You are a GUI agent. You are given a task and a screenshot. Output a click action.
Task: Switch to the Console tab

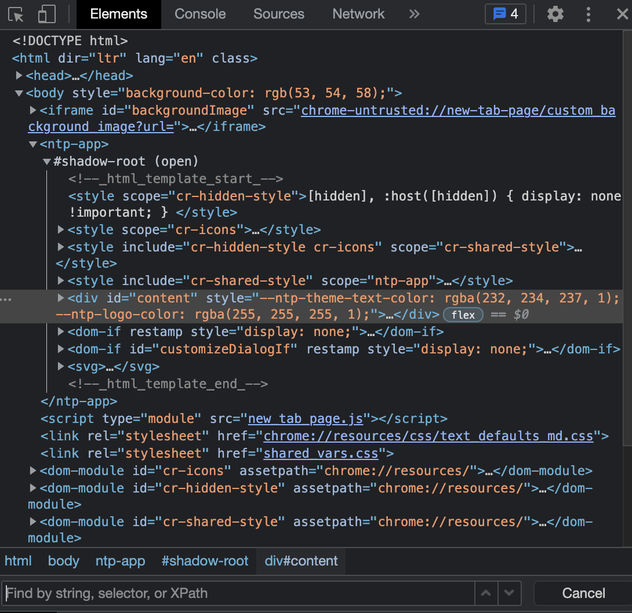pos(199,14)
